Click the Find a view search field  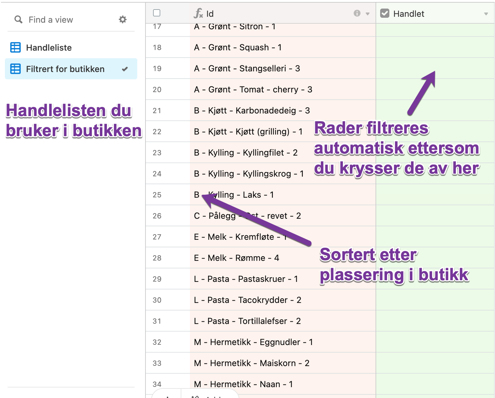coord(51,20)
